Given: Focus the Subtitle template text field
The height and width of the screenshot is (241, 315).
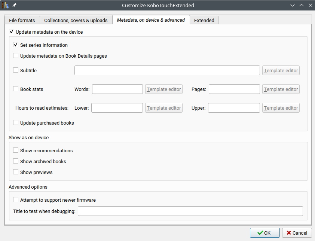Looking at the screenshot, I should tap(167, 70).
